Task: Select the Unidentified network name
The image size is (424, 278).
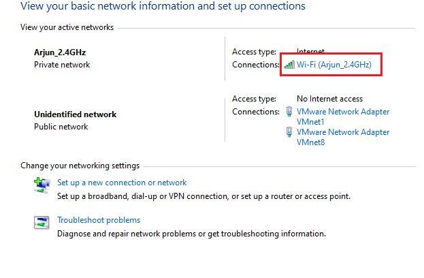Action: point(76,114)
